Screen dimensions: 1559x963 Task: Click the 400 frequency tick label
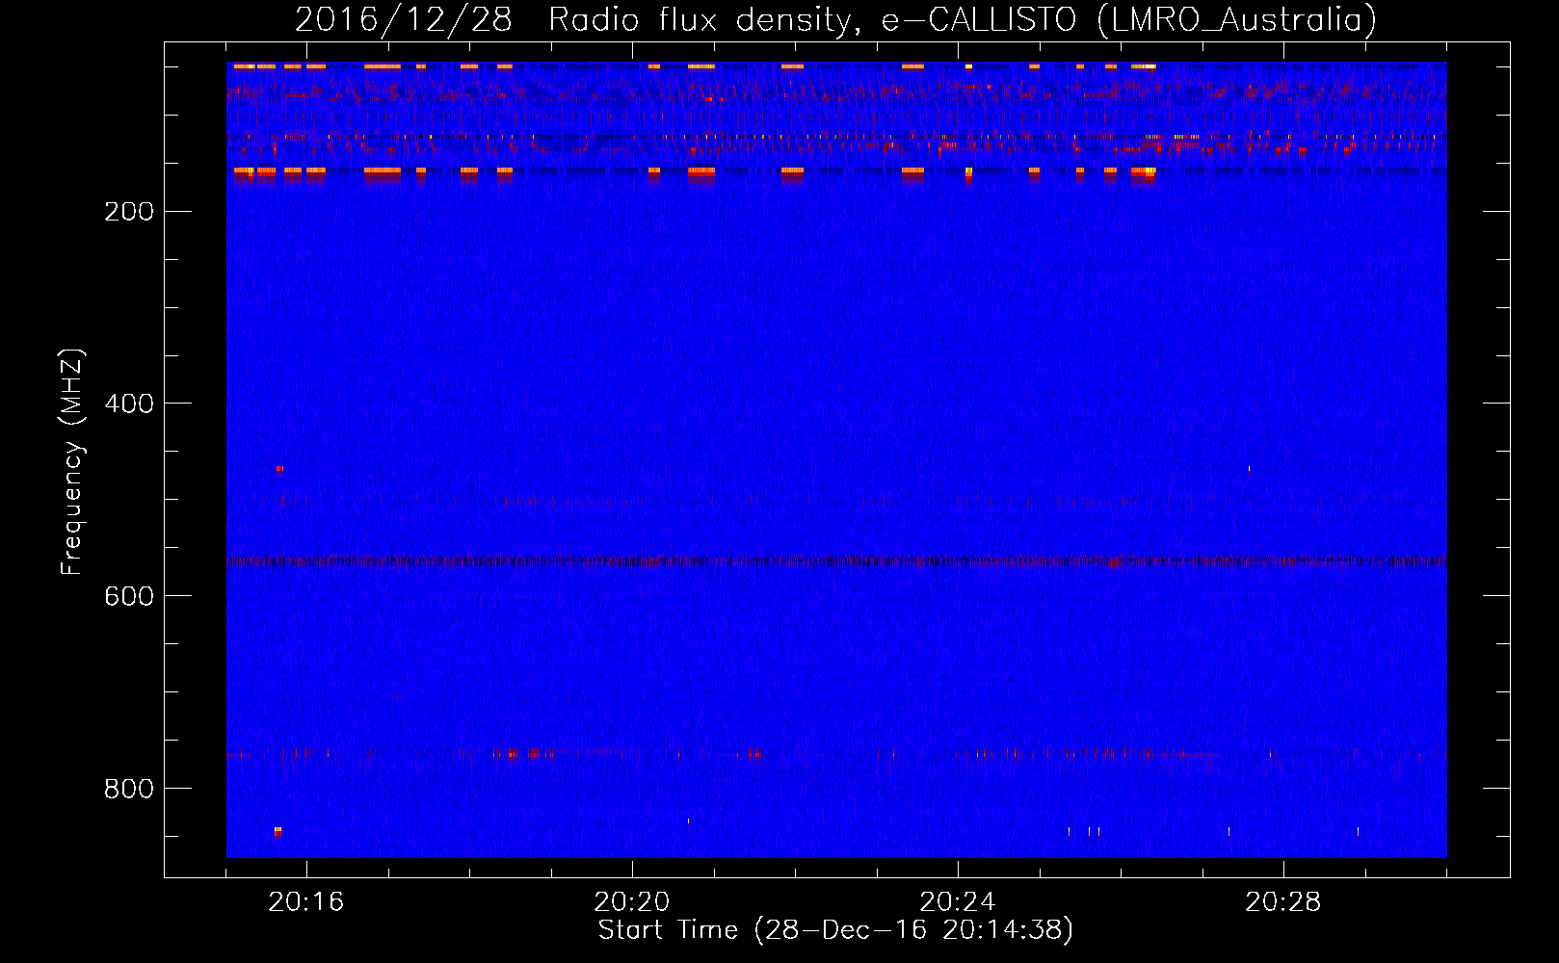[129, 403]
